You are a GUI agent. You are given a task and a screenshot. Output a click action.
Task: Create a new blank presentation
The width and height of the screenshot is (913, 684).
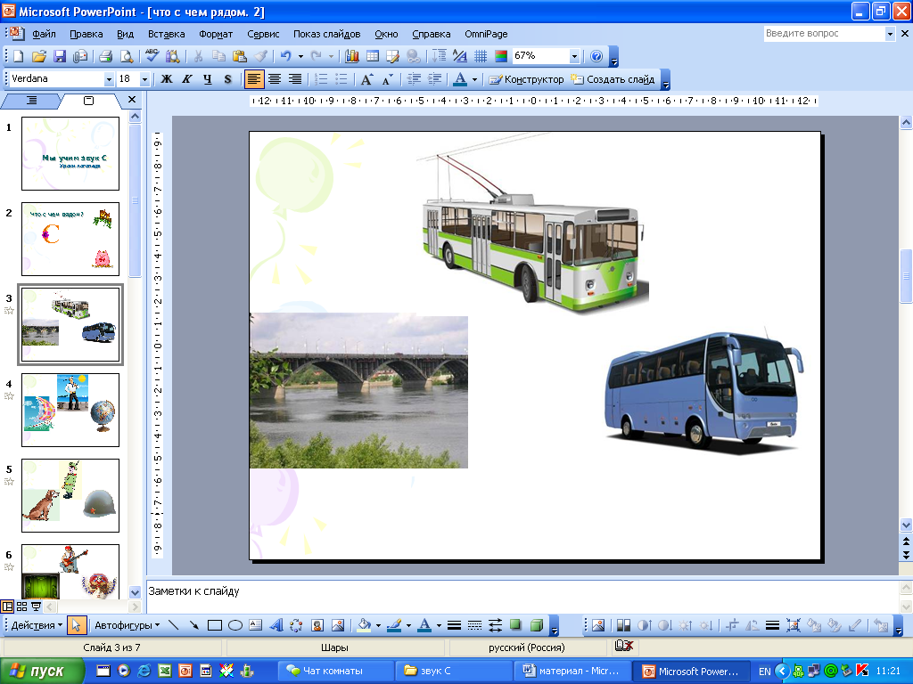click(18, 56)
